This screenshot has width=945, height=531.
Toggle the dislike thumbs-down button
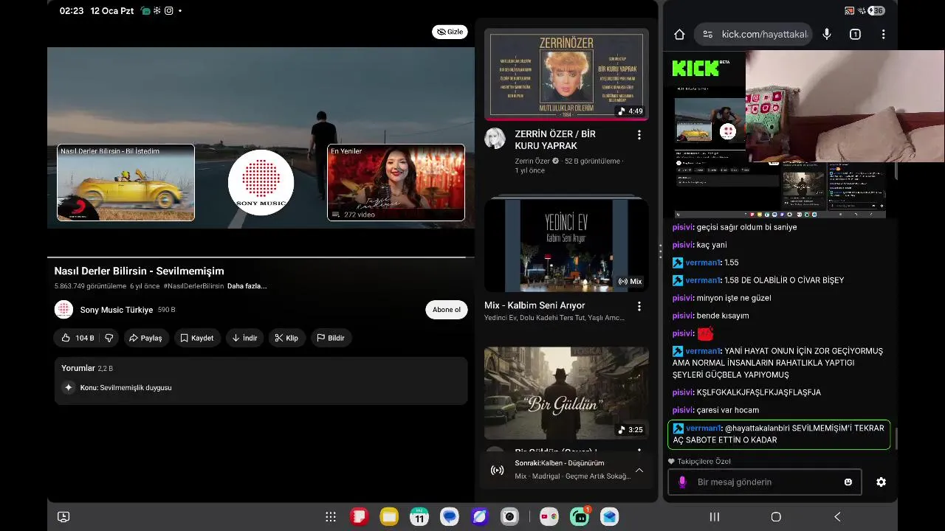(x=109, y=338)
